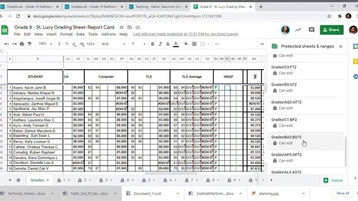
Task: Open more toolbar options ellipsis
Action: click(217, 44)
